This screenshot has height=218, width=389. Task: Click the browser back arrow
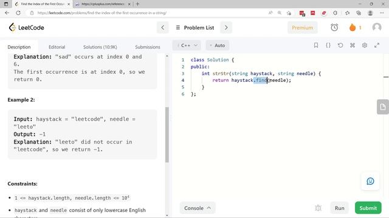click(7, 13)
